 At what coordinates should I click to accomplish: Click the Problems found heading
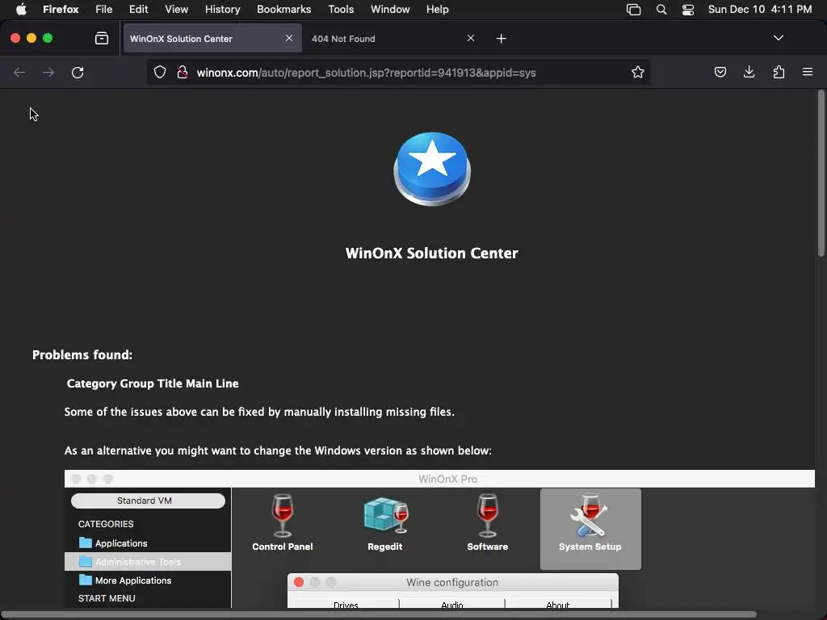point(82,355)
